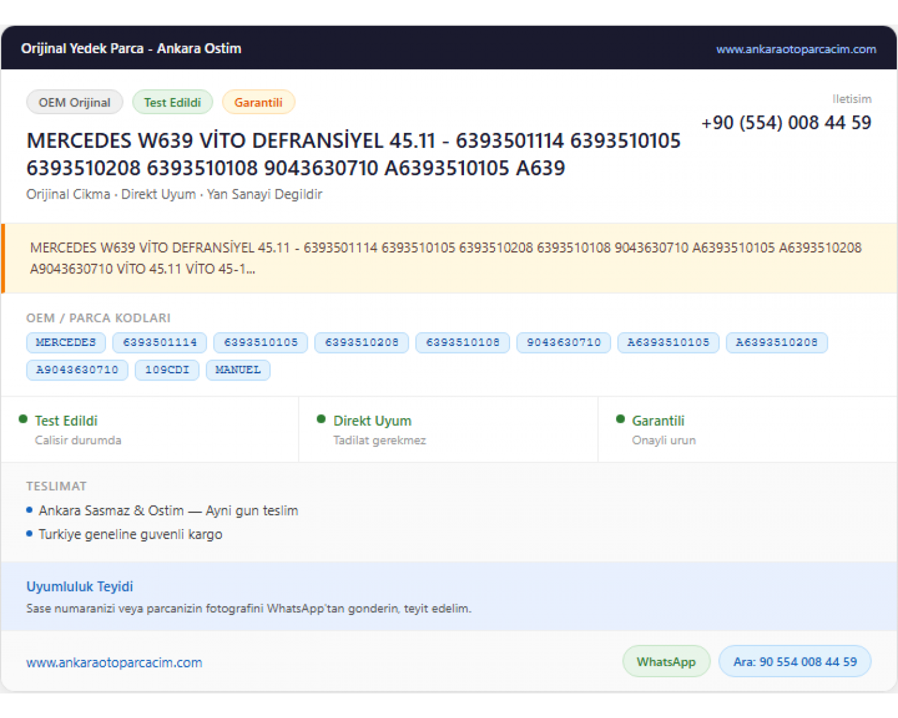The width and height of the screenshot is (898, 718).
Task: Click the A9043630710 part code chip
Action: click(x=77, y=370)
